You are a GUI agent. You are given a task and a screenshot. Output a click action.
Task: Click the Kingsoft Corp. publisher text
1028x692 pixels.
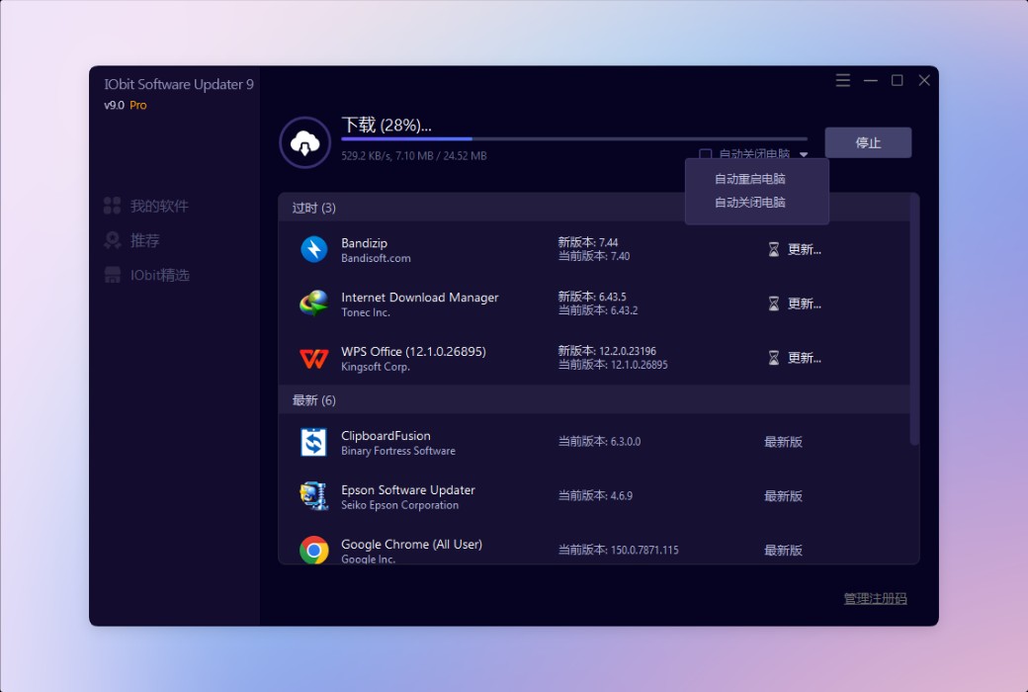click(x=375, y=367)
